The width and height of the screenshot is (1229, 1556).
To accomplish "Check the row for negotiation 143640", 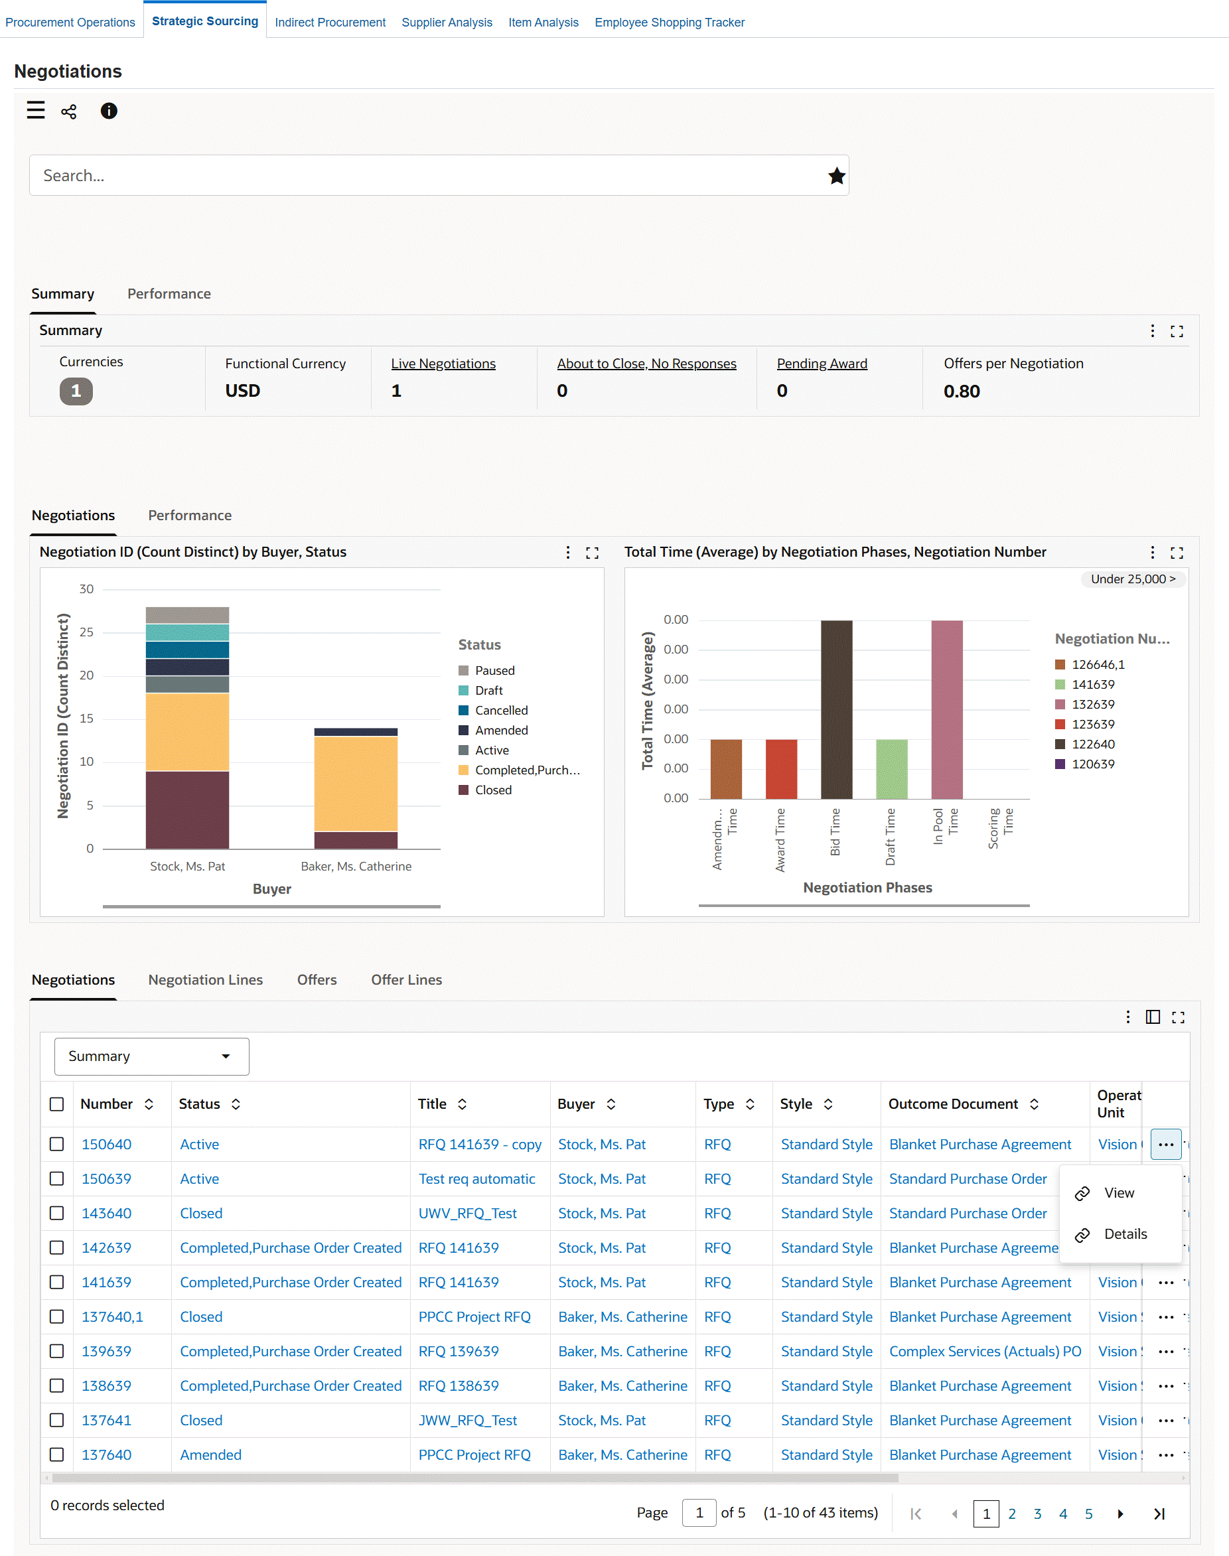I will tap(57, 1213).
